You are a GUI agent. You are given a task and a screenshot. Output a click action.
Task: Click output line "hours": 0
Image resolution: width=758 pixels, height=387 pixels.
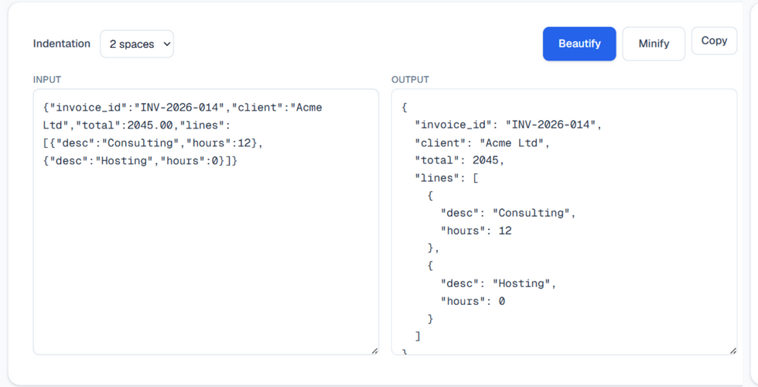[473, 301]
